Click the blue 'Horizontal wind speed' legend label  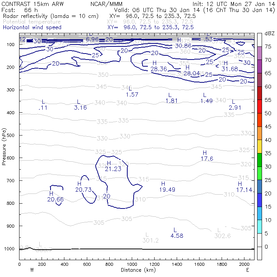[x=32, y=27]
